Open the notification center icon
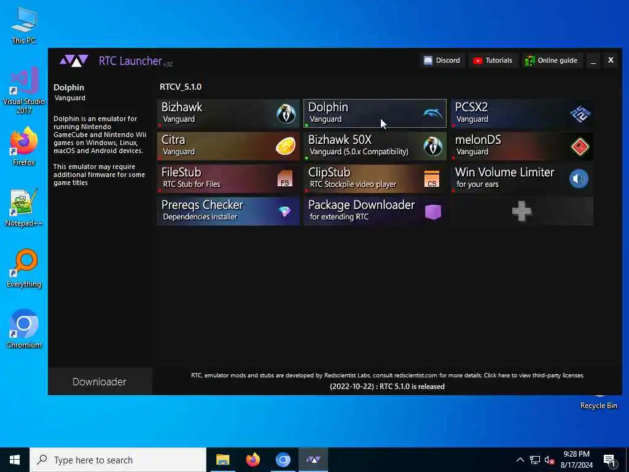 click(x=610, y=460)
